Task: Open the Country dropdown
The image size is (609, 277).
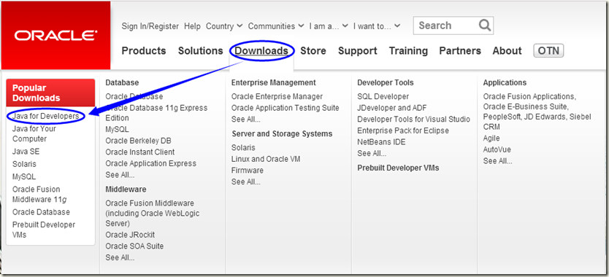Action: tap(224, 26)
